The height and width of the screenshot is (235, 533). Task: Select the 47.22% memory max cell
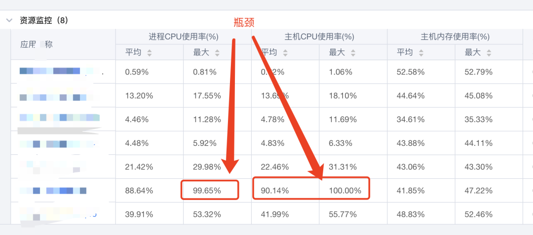(x=478, y=191)
